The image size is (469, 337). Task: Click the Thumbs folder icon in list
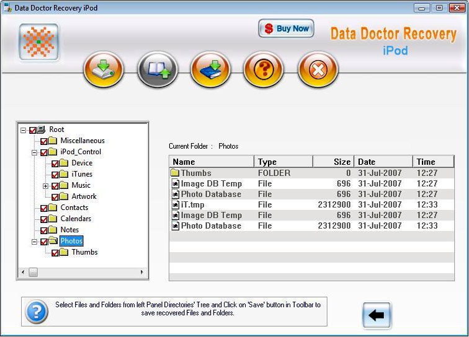click(175, 173)
